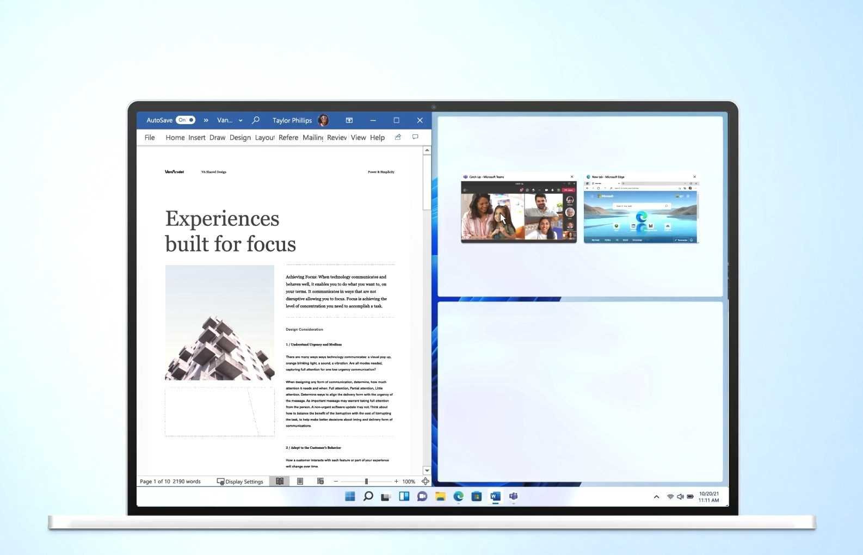The image size is (863, 555).
Task: Switch to the Design ribbon tab
Action: click(x=240, y=138)
